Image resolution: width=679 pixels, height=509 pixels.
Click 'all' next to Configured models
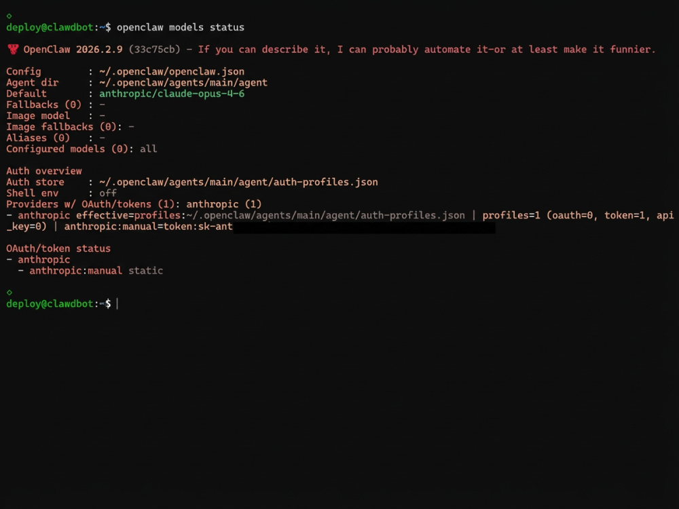click(x=149, y=149)
